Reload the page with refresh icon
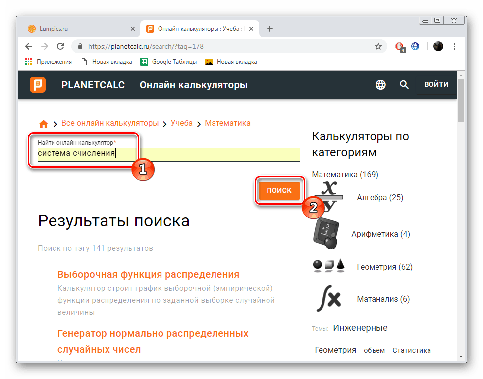Viewport: 483px width, 379px height. tap(60, 46)
